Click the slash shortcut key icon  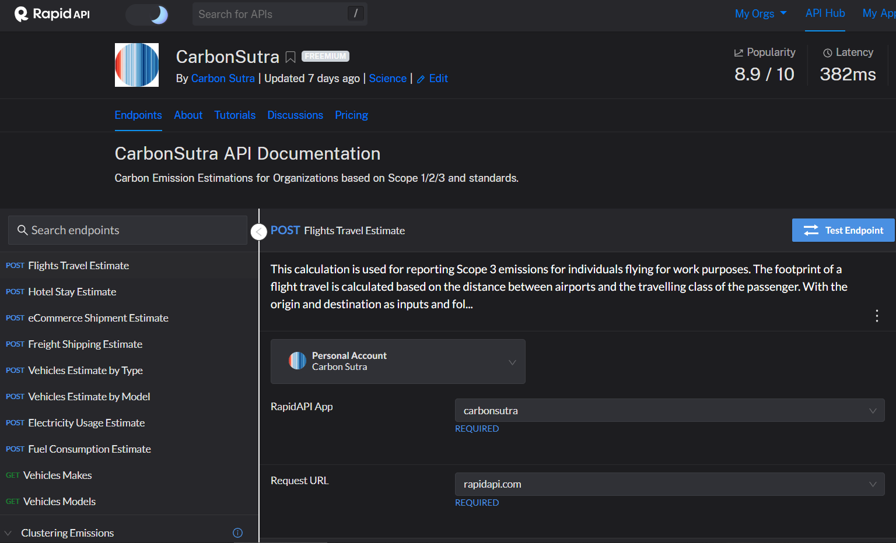(x=356, y=13)
